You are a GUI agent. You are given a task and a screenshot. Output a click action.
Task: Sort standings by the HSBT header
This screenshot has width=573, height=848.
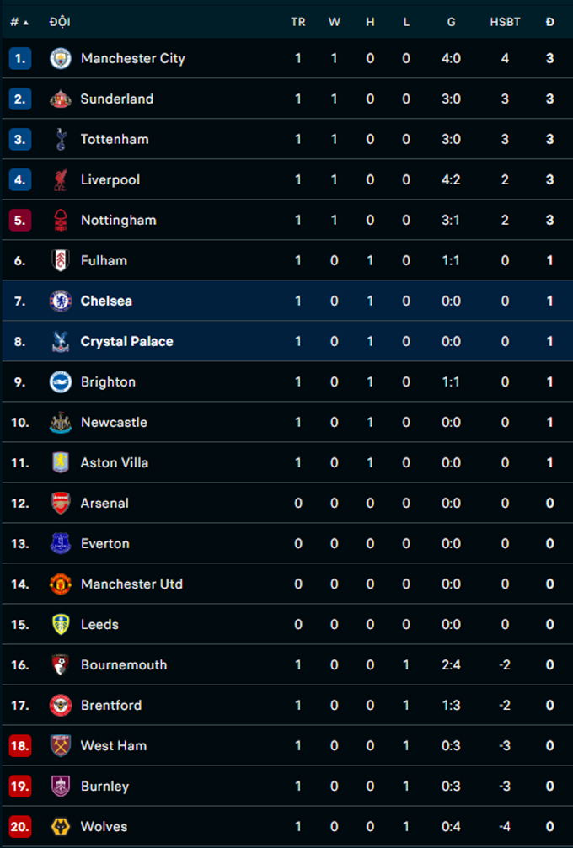click(505, 22)
